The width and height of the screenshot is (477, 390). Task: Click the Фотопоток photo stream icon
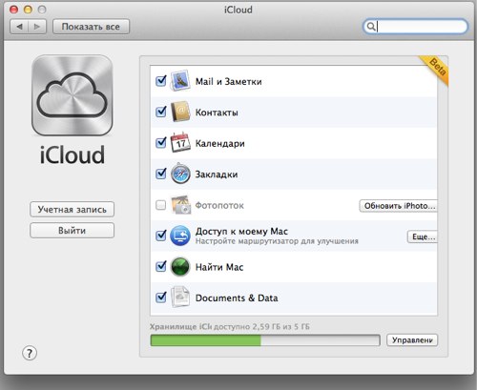tap(180, 205)
